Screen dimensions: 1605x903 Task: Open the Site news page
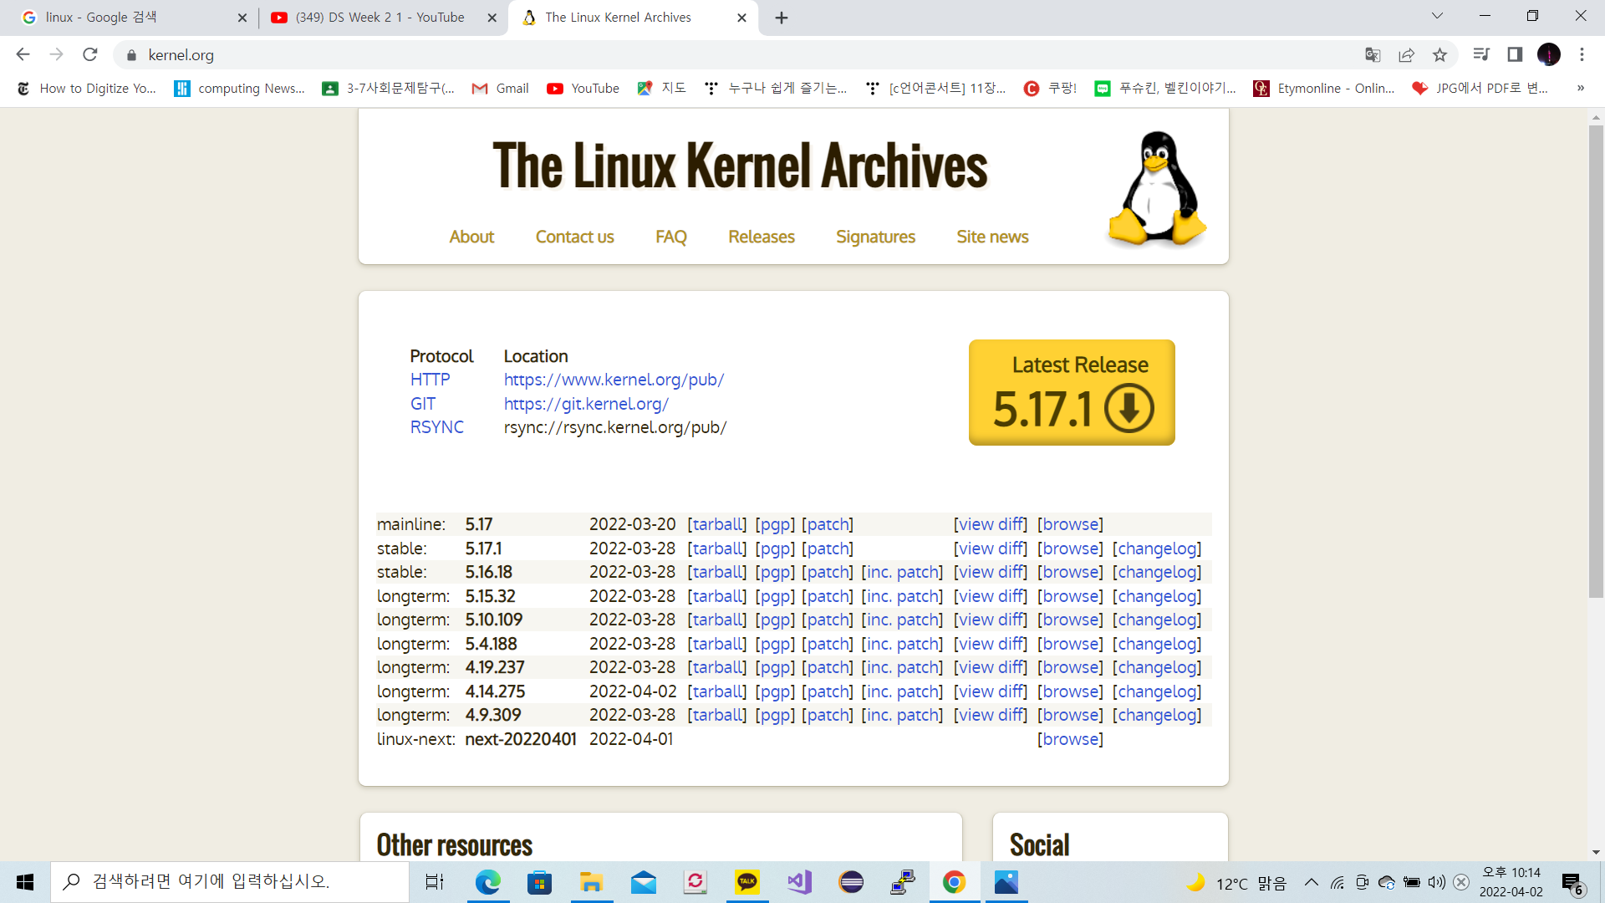click(992, 237)
